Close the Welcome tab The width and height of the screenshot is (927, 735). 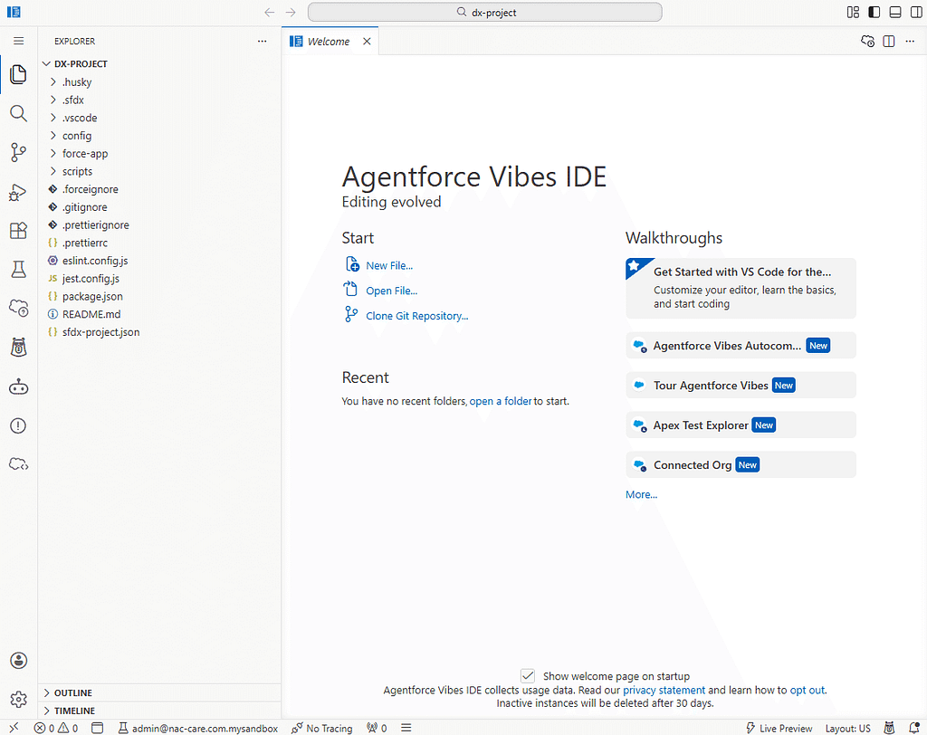(x=367, y=41)
